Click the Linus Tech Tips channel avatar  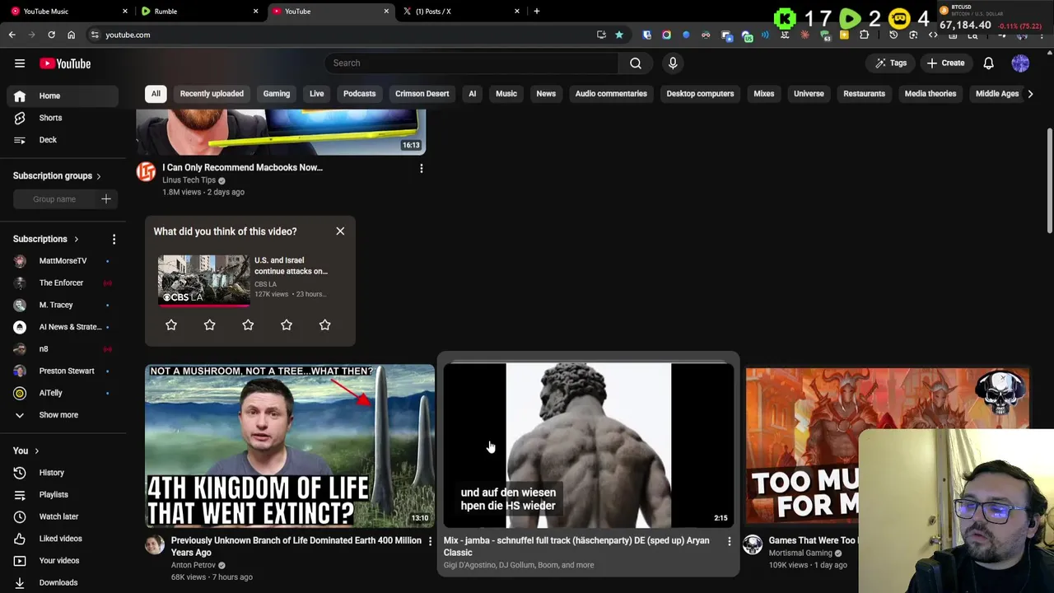coord(146,171)
